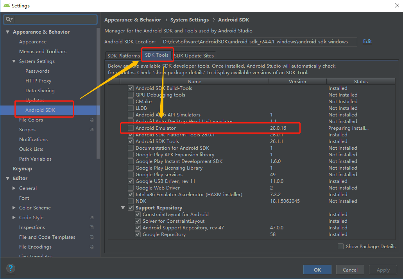This screenshot has width=403, height=279.
Task: Click the Status column header
Action: (x=361, y=81)
